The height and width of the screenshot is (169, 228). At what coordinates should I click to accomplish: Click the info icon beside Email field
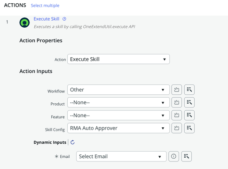click(x=173, y=156)
